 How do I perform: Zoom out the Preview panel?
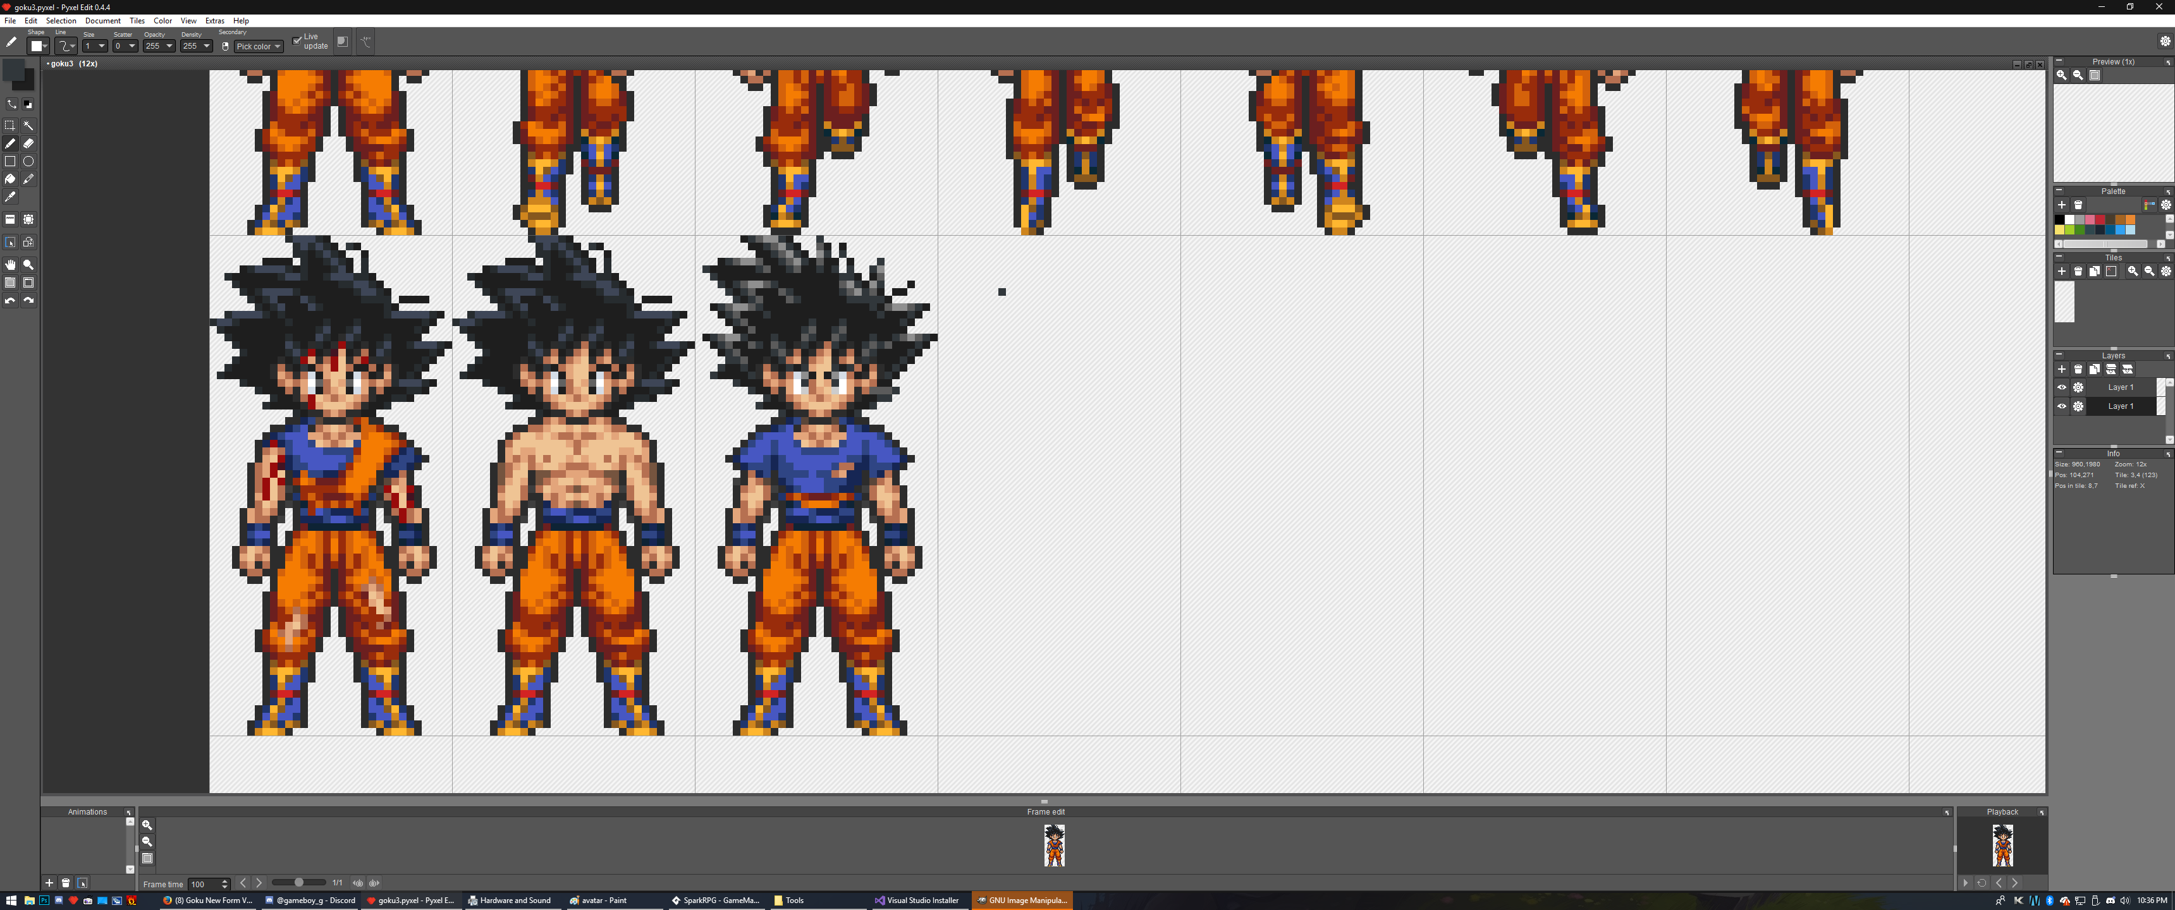click(x=2078, y=75)
